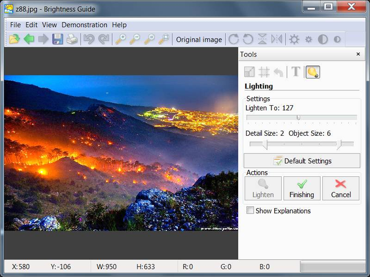The image size is (370, 277).
Task: Rotate image counterclockwise
Action: pyautogui.click(x=248, y=39)
